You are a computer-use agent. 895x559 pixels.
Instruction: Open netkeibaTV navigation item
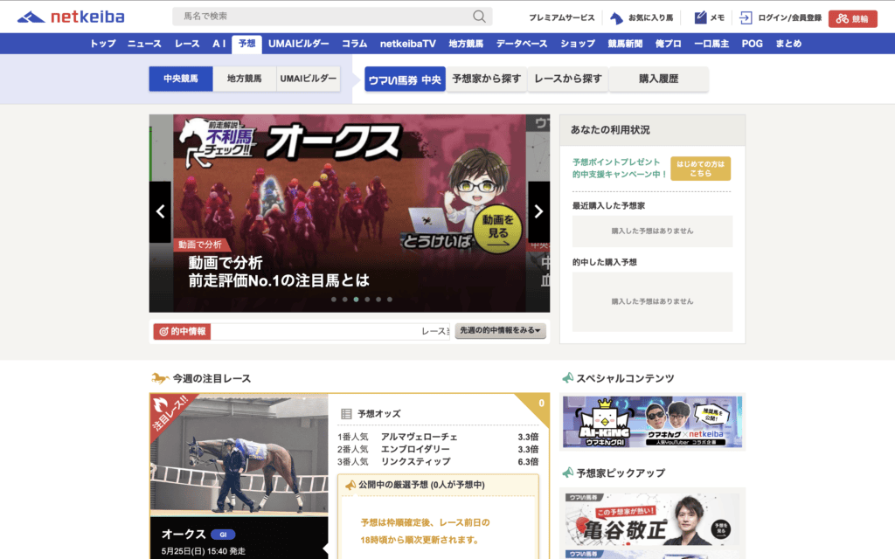point(408,44)
